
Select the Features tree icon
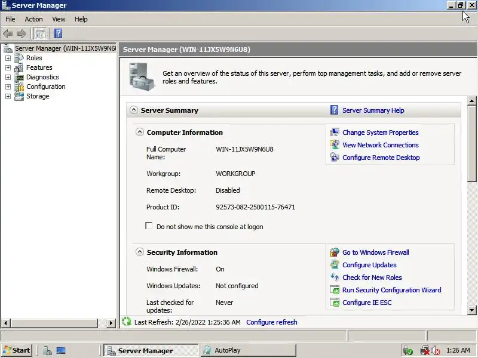tap(19, 67)
